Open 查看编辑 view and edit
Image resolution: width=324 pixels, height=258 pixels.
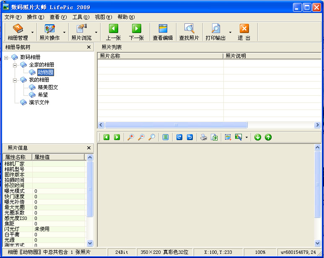(163, 32)
